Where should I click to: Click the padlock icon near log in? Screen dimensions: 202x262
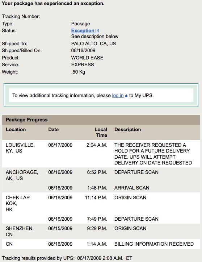point(126,96)
